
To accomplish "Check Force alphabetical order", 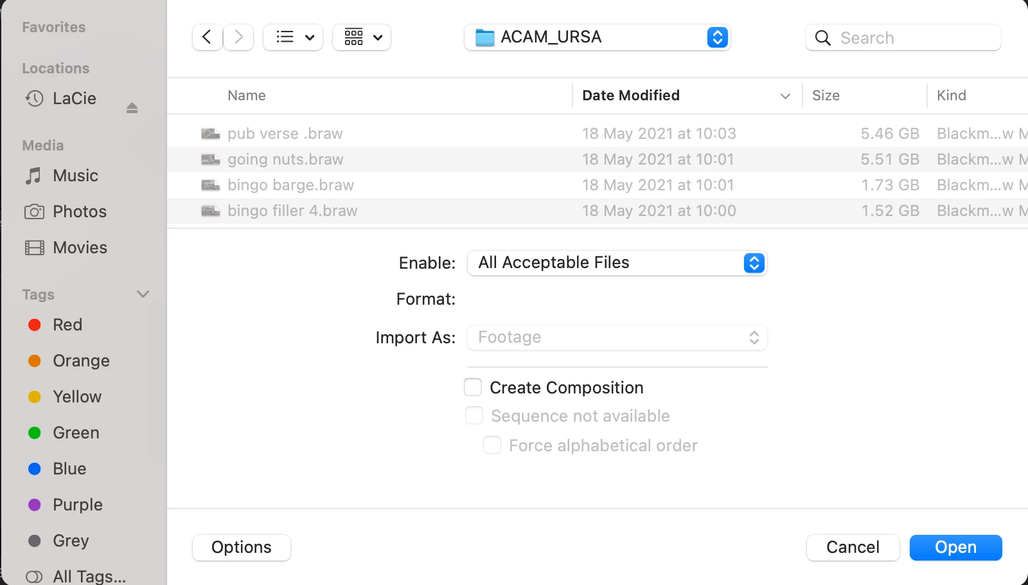I will click(492, 446).
